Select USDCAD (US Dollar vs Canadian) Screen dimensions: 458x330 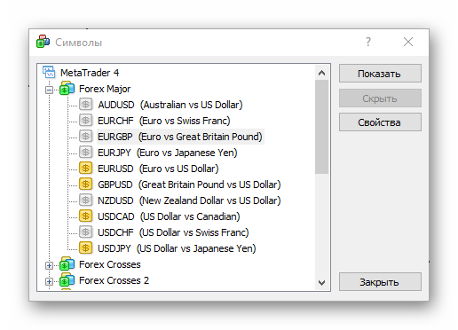169,216
